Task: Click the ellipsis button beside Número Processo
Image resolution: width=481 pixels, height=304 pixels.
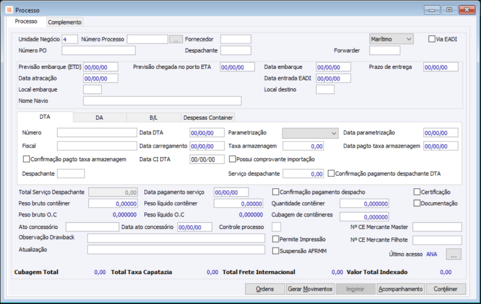Action: pos(176,40)
